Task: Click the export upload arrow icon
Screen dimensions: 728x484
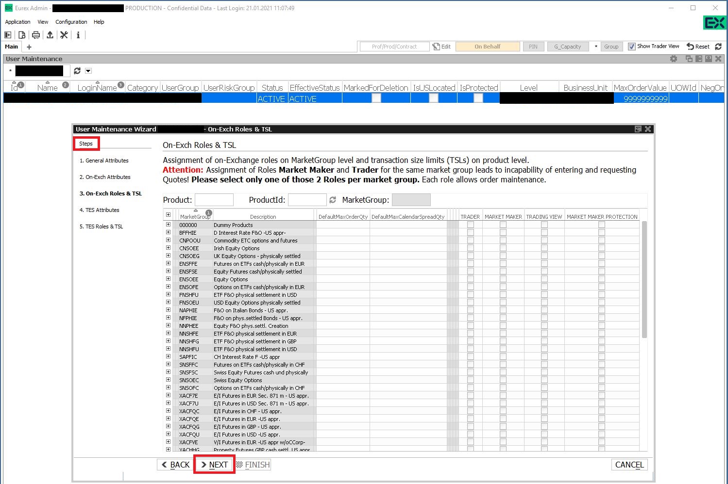Action: [x=50, y=35]
